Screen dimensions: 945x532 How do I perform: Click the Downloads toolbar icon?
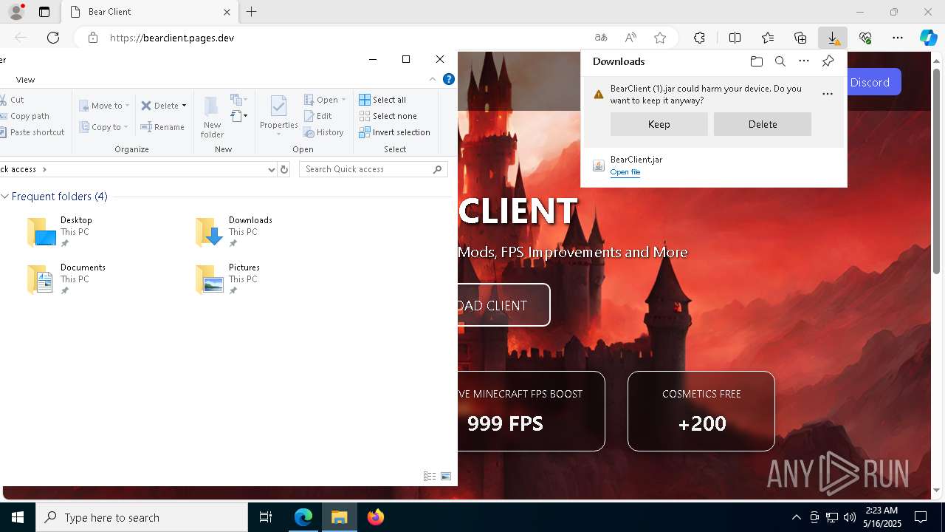(x=833, y=38)
